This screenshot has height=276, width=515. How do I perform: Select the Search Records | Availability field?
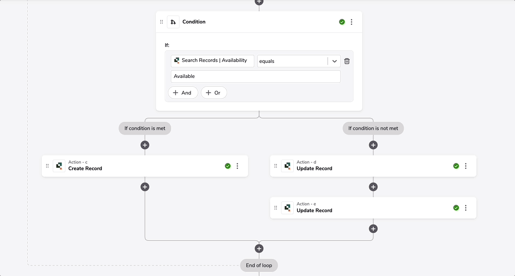(x=212, y=61)
